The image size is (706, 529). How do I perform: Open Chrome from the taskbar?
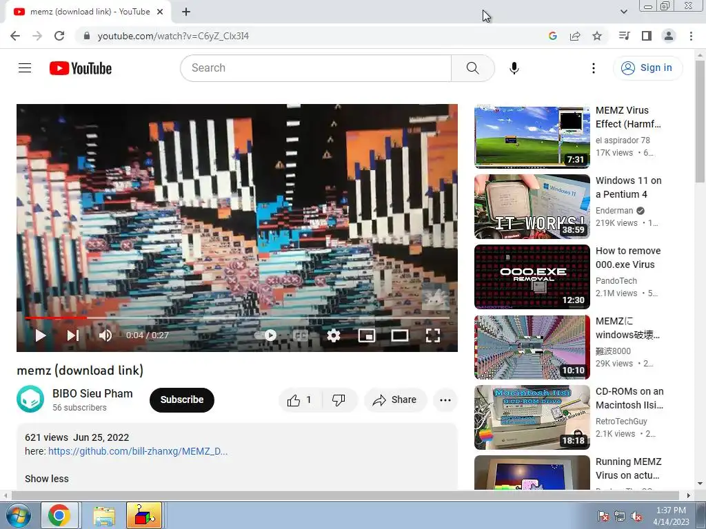pos(59,515)
